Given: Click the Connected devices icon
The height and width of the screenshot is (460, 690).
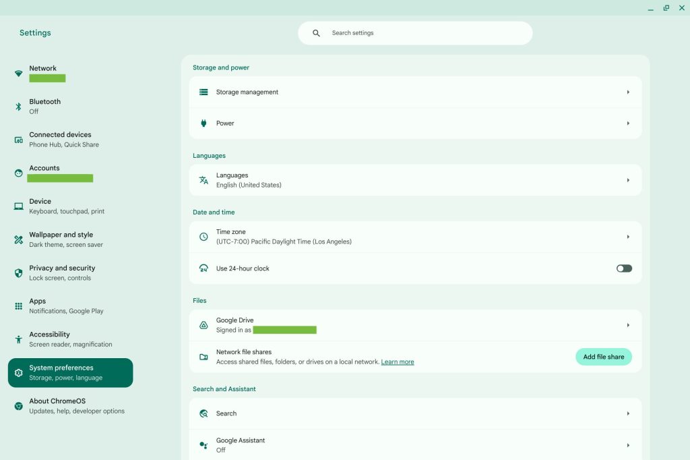Looking at the screenshot, I should pyautogui.click(x=18, y=140).
